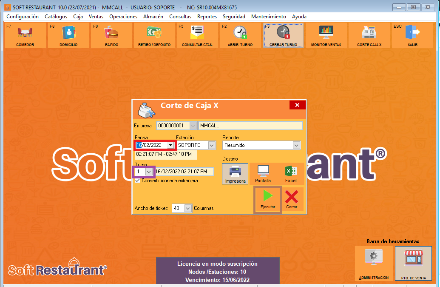Open Rápido quick service icon
This screenshot has width=440, height=287.
click(x=111, y=35)
